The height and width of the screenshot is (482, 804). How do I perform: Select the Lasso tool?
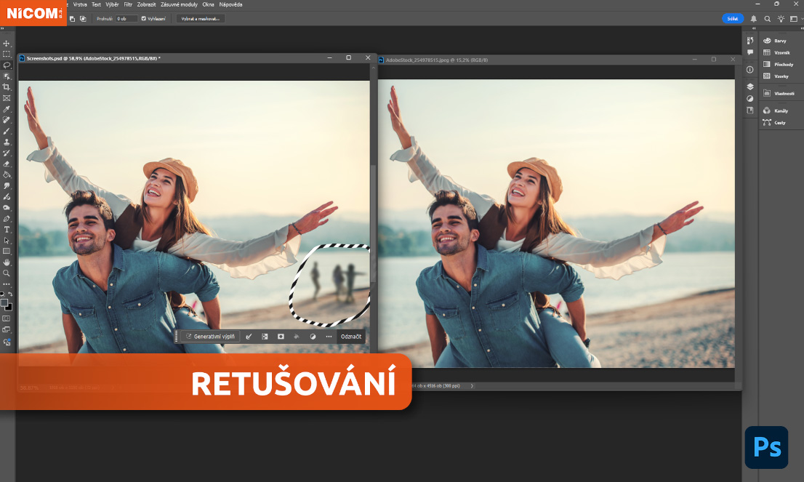(x=7, y=65)
